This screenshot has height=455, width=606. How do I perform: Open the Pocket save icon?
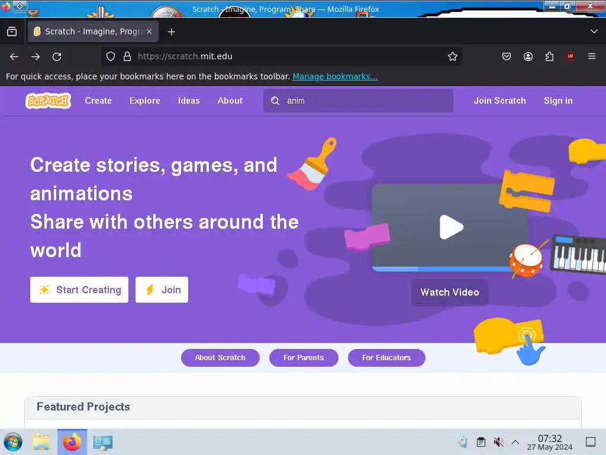[x=507, y=56]
